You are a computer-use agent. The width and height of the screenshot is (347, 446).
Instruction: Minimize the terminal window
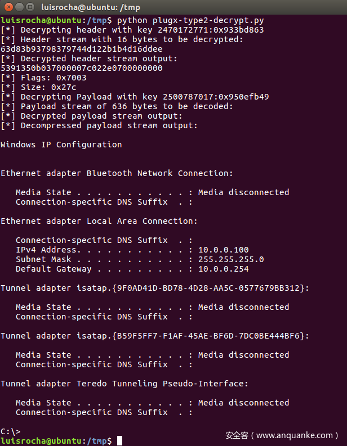(x=17, y=7)
